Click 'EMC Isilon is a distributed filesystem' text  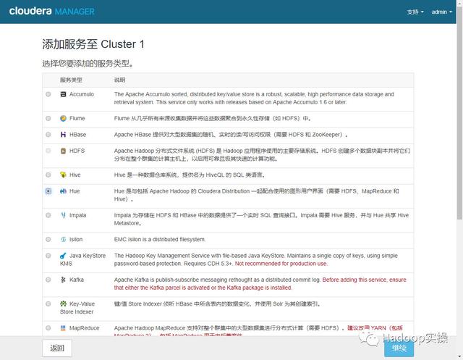[160, 240]
